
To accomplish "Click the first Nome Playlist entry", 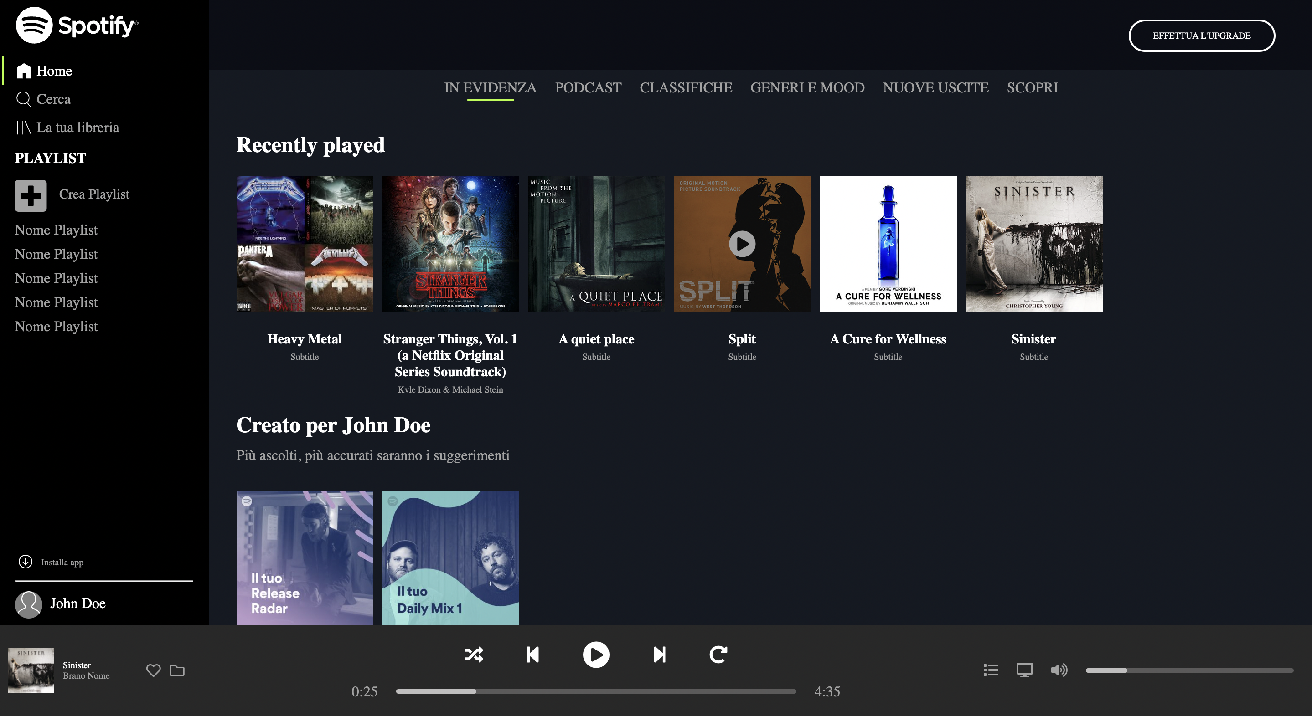I will [x=56, y=230].
